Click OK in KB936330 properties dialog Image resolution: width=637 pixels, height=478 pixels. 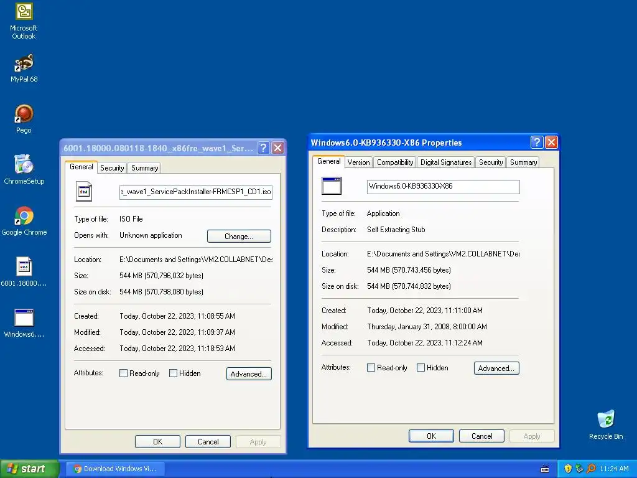point(432,436)
